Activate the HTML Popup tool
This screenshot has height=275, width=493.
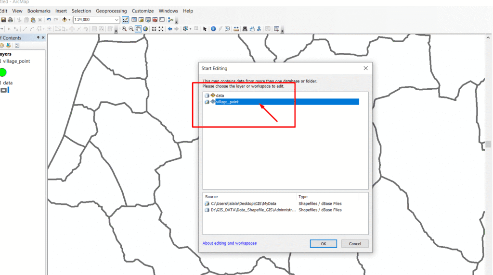[x=227, y=29]
